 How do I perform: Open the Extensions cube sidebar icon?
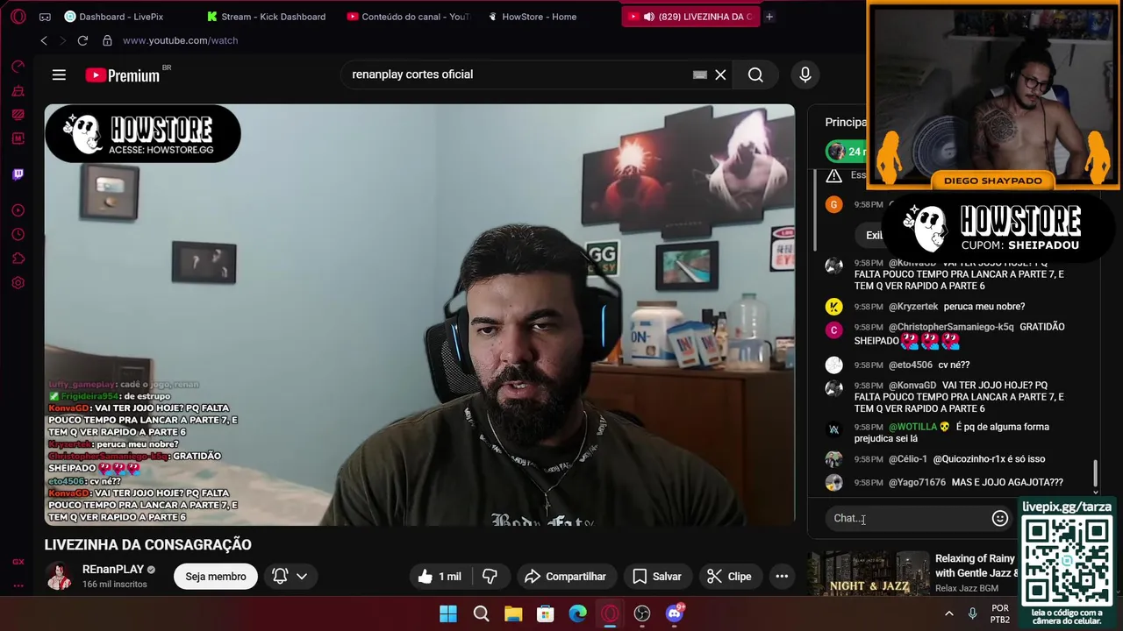(18, 259)
